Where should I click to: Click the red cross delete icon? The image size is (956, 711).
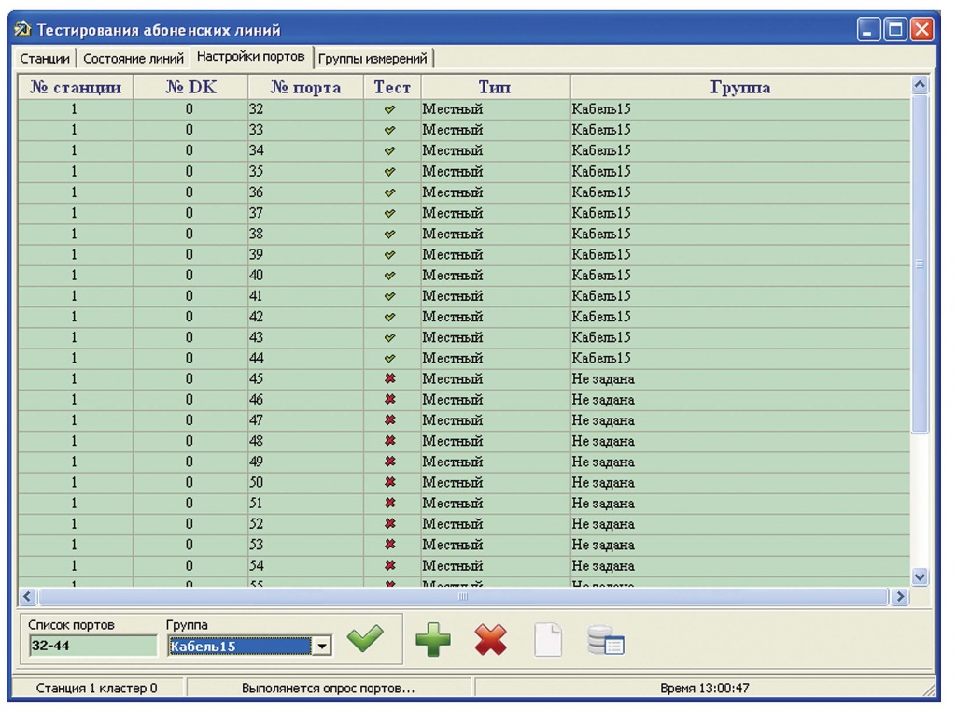point(491,640)
